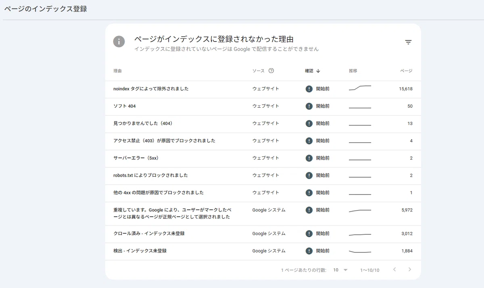Image resolution: width=484 pixels, height=288 pixels.
Task: Click the 推移 column header
Action: (x=353, y=71)
